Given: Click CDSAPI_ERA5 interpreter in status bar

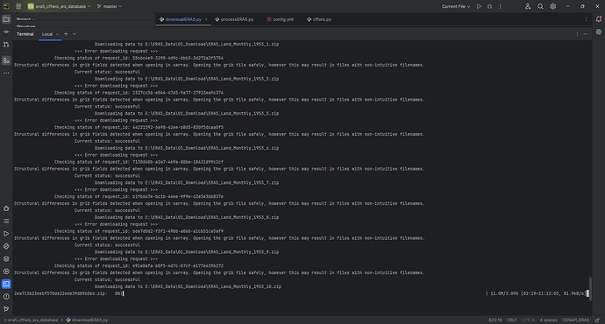Looking at the screenshot, I should (x=576, y=320).
